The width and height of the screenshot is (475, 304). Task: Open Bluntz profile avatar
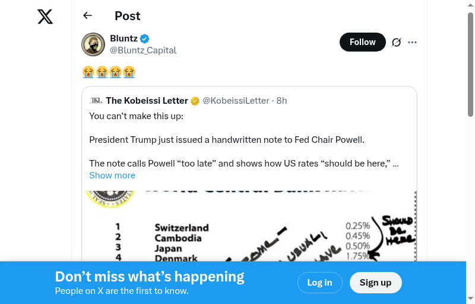tap(93, 44)
